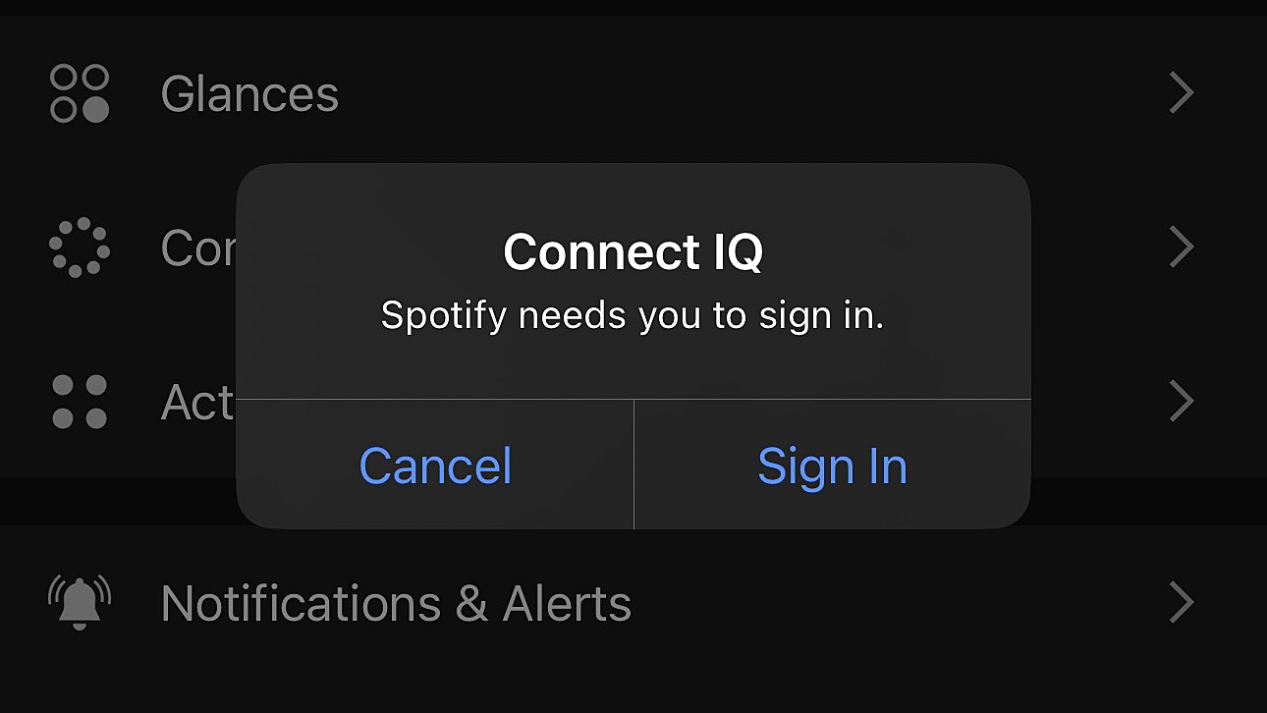Cancel the Connect IQ sign-in dialog
This screenshot has height=713, width=1267.
click(435, 466)
